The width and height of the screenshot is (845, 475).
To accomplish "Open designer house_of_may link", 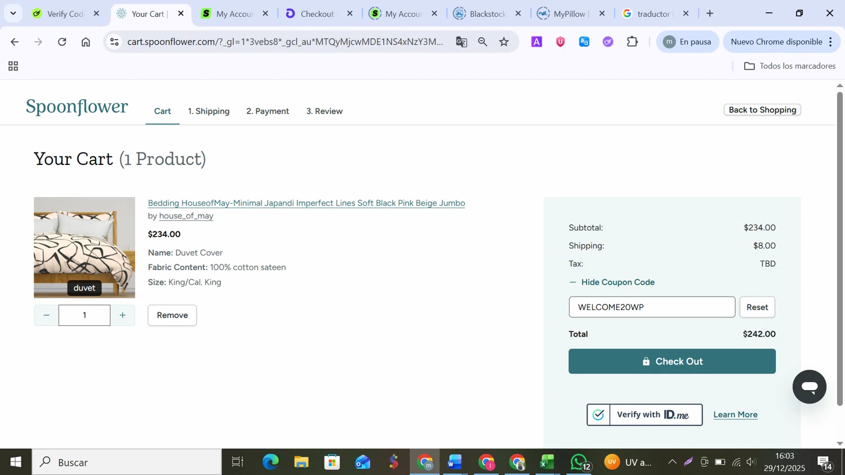I will (x=186, y=216).
